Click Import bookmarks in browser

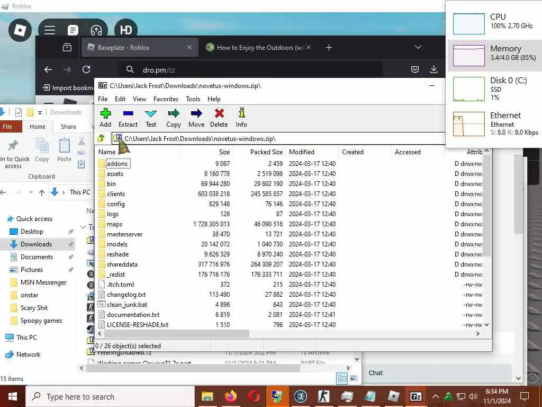point(68,88)
